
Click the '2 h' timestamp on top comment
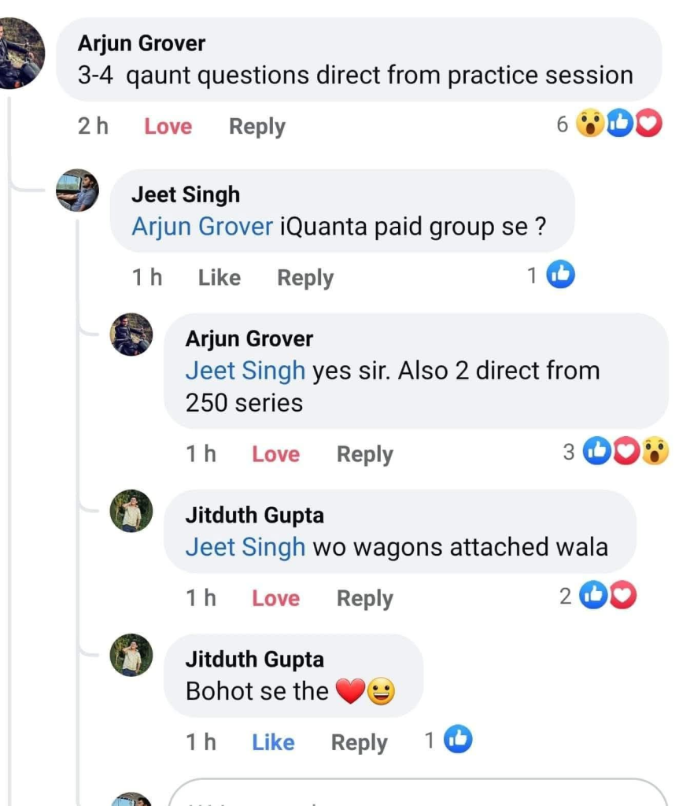93,126
